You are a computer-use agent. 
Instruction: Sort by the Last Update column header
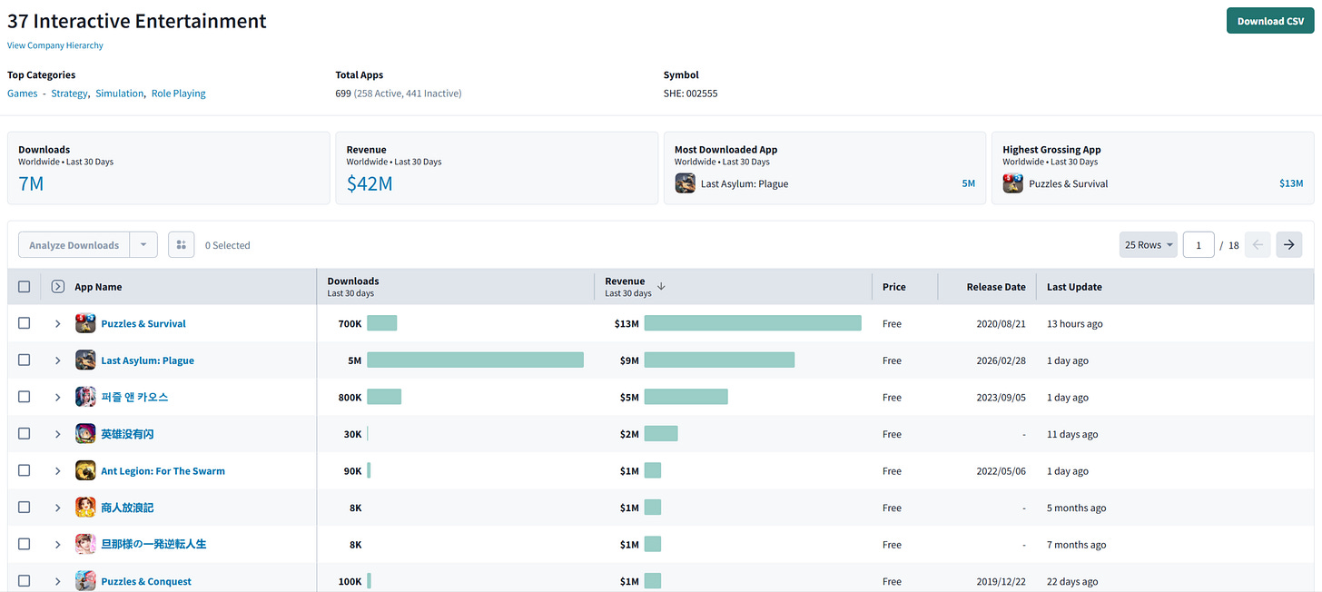(x=1074, y=287)
